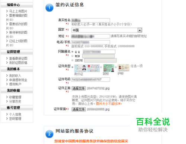Click the 地址 input field

91,36
